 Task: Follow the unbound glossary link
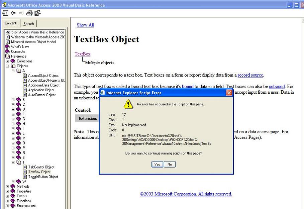(277, 87)
